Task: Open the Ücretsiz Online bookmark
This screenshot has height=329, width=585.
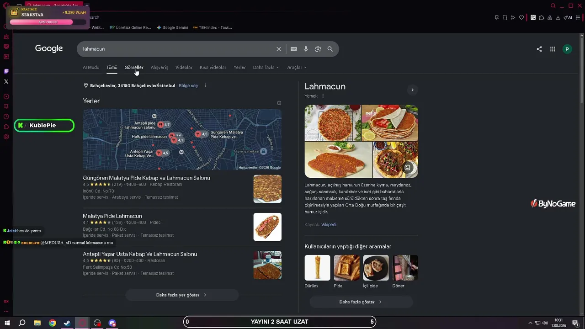Action: point(130,27)
